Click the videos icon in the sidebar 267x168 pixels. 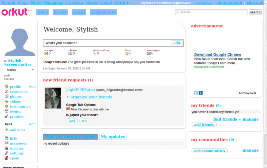(x=6, y=102)
